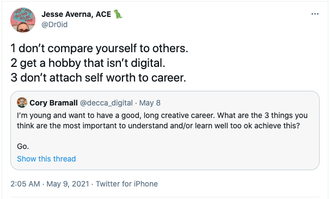Image resolution: width=330 pixels, height=199 pixels.
Task: Open the @Dr0id handle link
Action: point(54,24)
